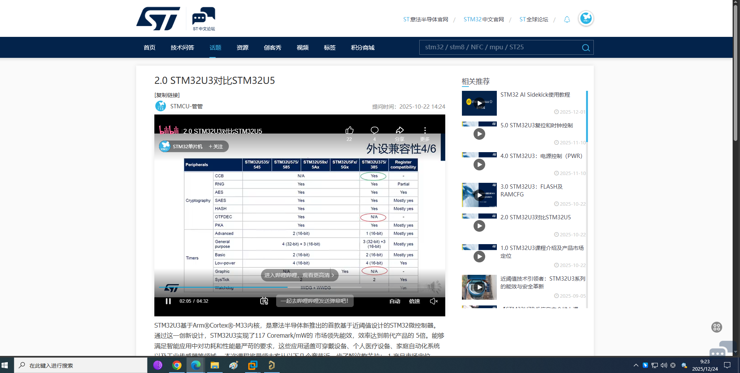Open the ST中文论坛 chat-bubble logo

pyautogui.click(x=204, y=19)
